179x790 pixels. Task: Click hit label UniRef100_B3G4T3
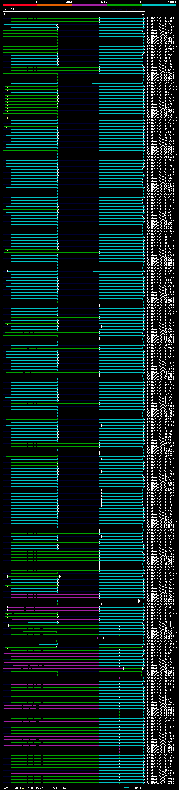pyautogui.click(x=161, y=403)
